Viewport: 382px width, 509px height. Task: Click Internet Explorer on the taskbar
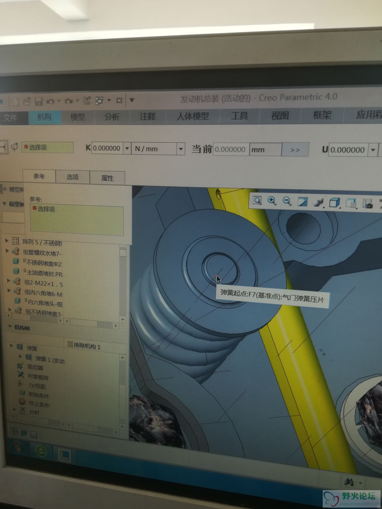click(41, 451)
